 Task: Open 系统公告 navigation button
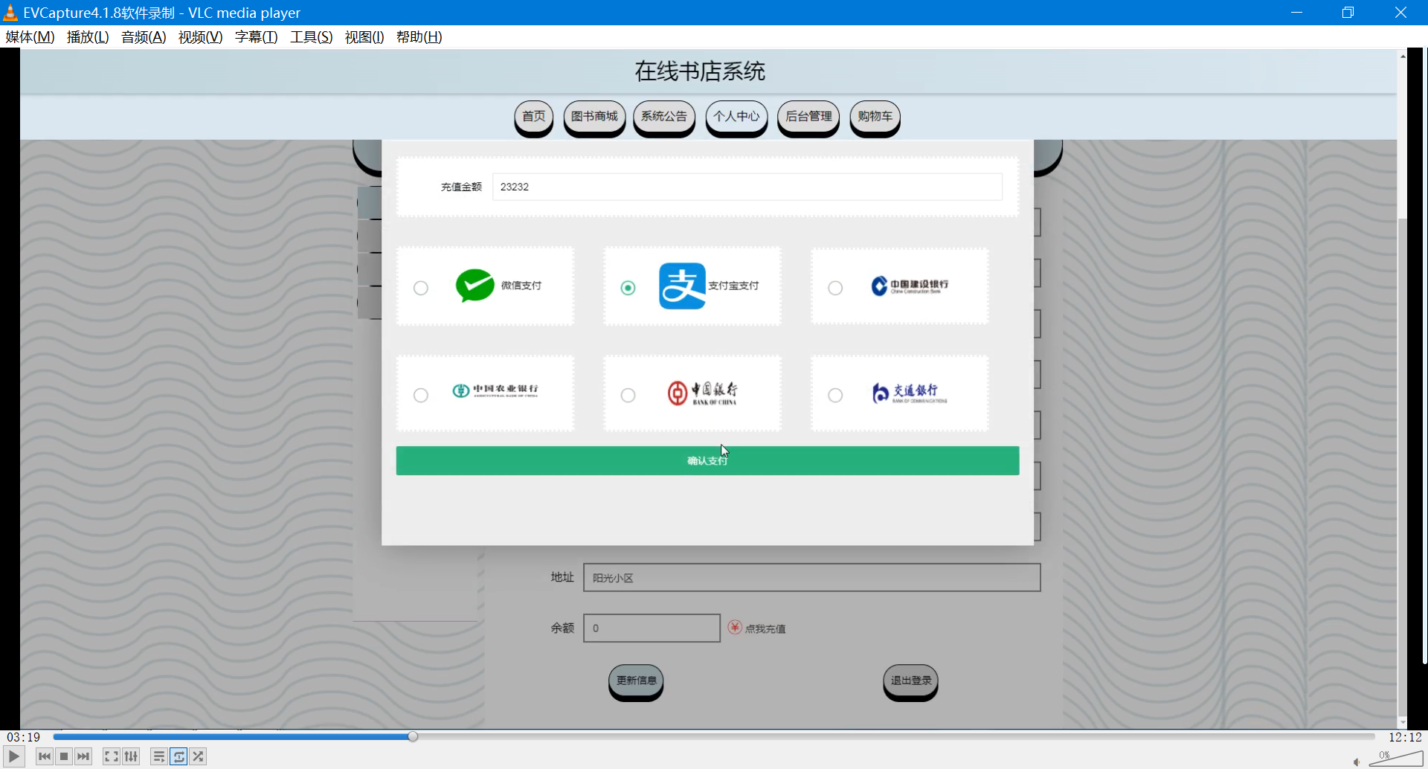click(x=664, y=117)
